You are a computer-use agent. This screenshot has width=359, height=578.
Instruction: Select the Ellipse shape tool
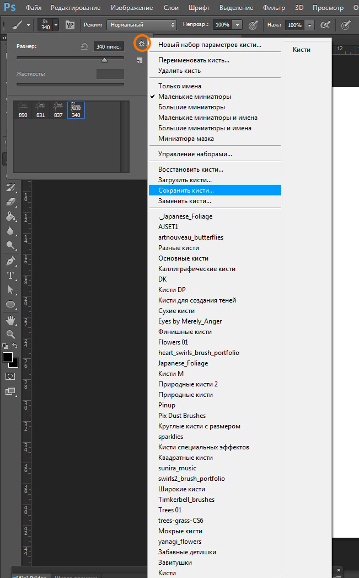10,305
